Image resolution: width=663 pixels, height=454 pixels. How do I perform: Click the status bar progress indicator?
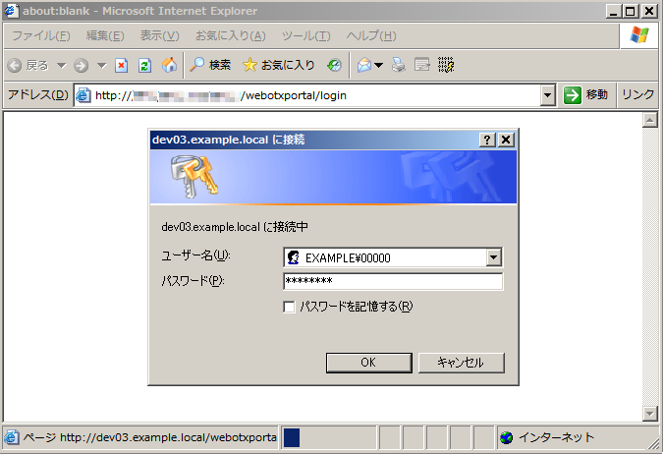coord(292,437)
